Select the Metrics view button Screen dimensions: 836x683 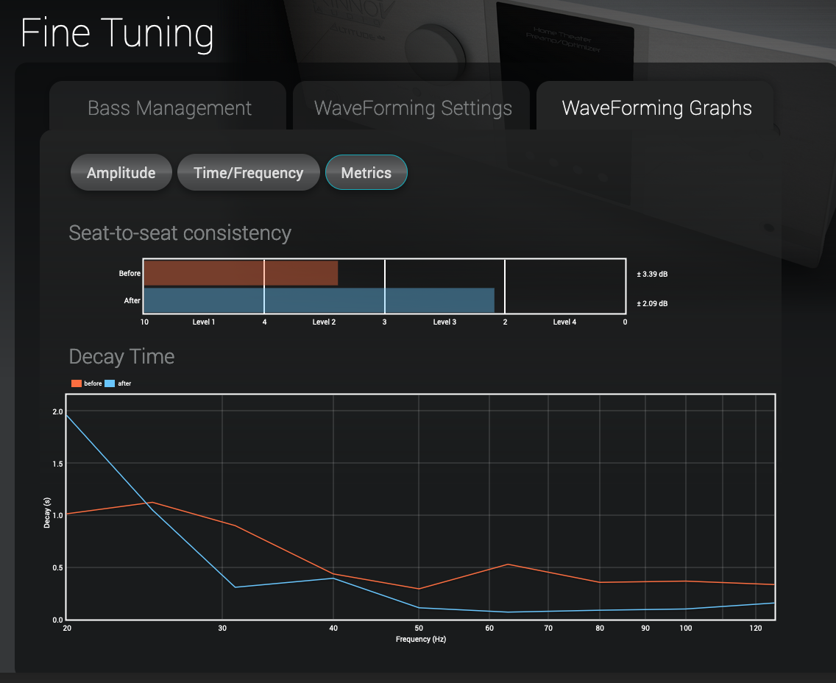366,172
